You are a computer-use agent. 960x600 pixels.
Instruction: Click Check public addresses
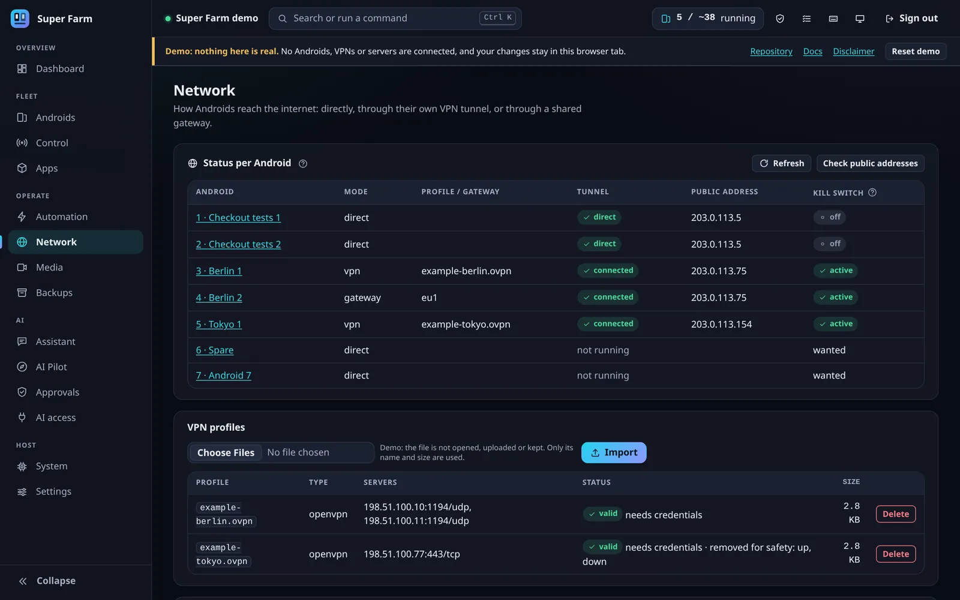870,163
